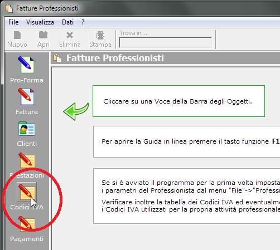This screenshot has height=250, width=280.
Task: Click the green arrow pointing to sidebar
Action: [x=76, y=111]
